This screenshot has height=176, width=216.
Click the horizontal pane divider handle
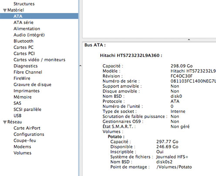pos(189,40)
